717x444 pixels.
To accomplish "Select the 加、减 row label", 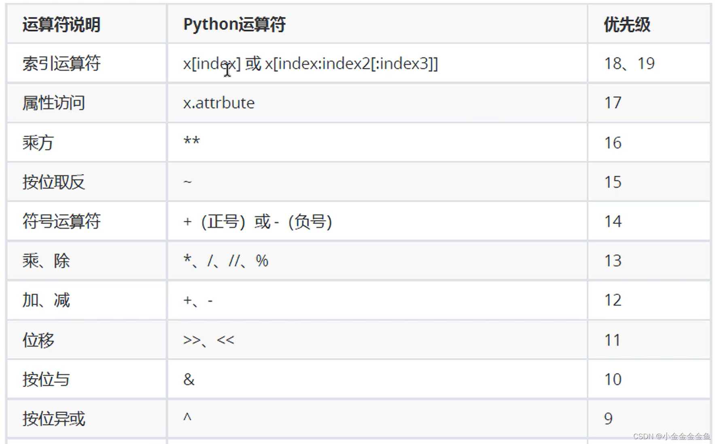I will point(46,301).
